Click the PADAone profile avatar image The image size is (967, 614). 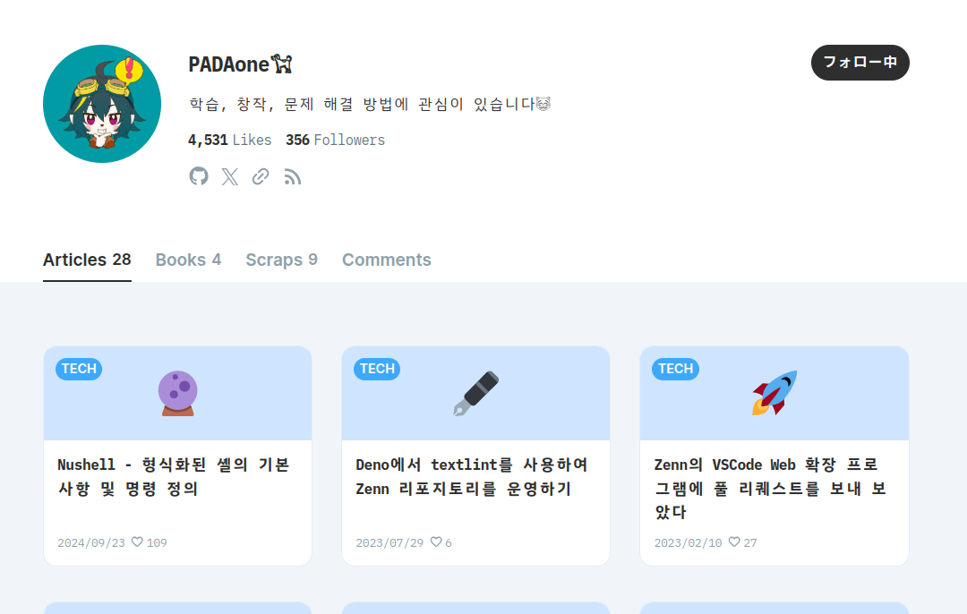(102, 104)
